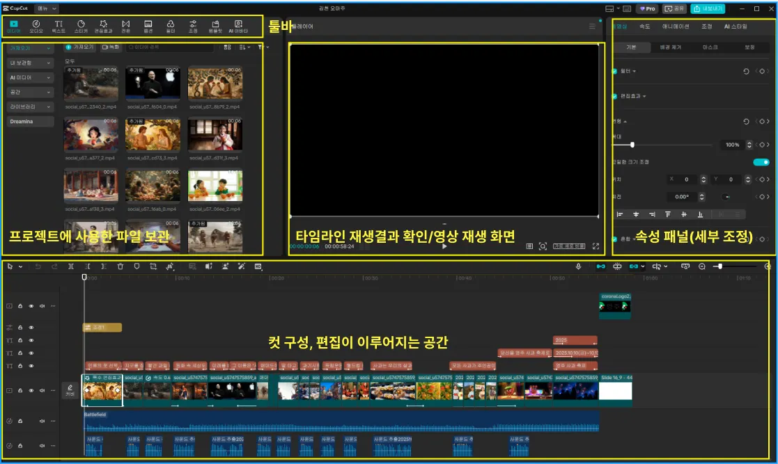Open the AI 아바타 toolbar panel

coord(238,26)
